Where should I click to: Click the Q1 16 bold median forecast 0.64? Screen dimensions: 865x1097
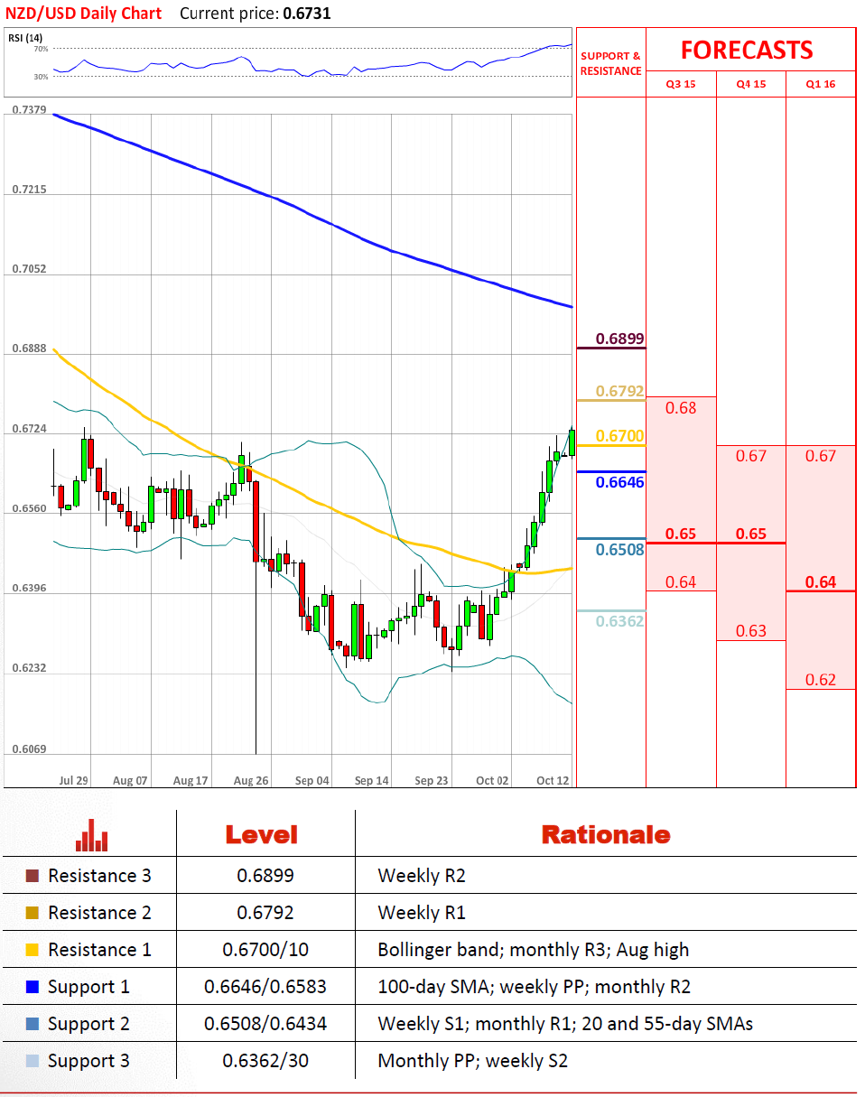pos(821,581)
